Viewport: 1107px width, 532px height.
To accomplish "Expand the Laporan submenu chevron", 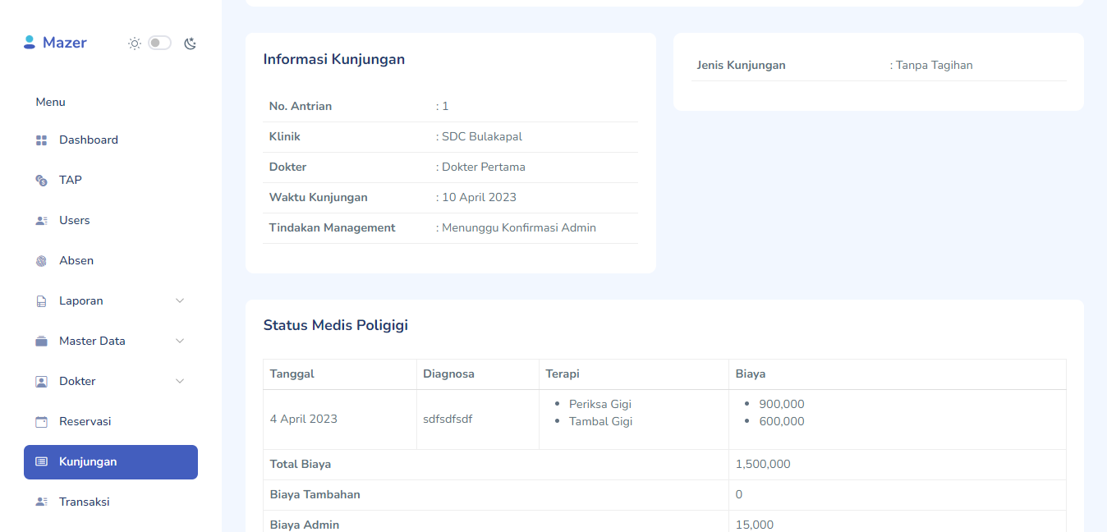I will [180, 301].
